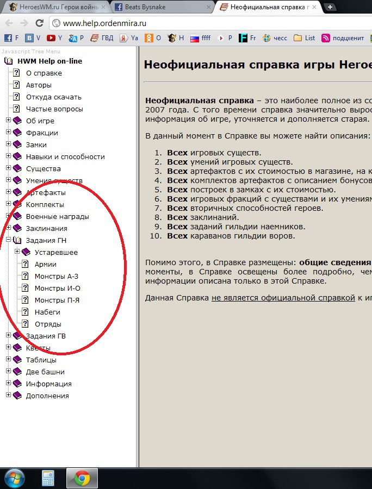Screen dimensions: 372x489
Task: Open the Facebook 'F' bookmark
Action: (x=11, y=38)
